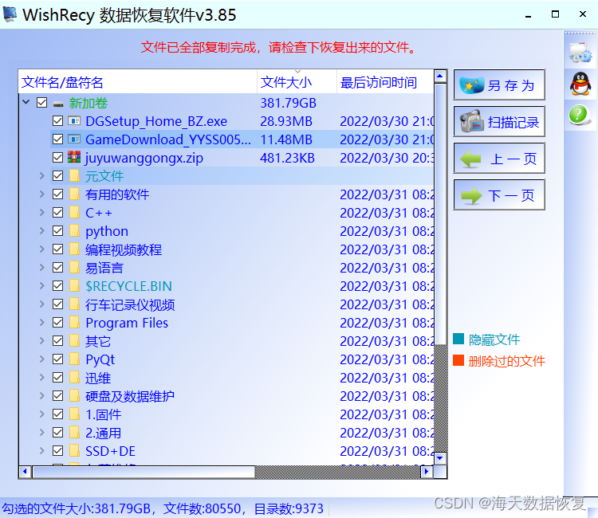The height and width of the screenshot is (518, 598).
Task: Click the folder icon of 行车记录仪视频
Action: click(74, 304)
